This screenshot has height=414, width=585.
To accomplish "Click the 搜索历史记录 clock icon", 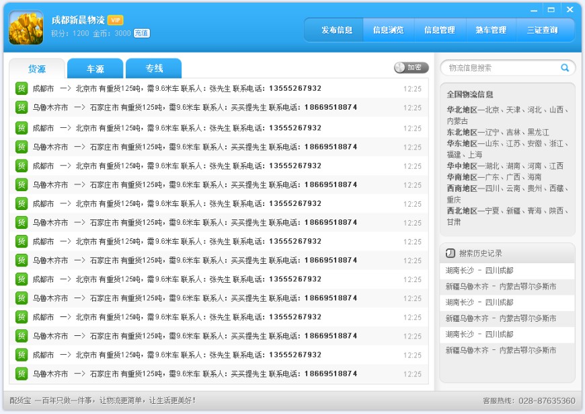I will pyautogui.click(x=451, y=253).
